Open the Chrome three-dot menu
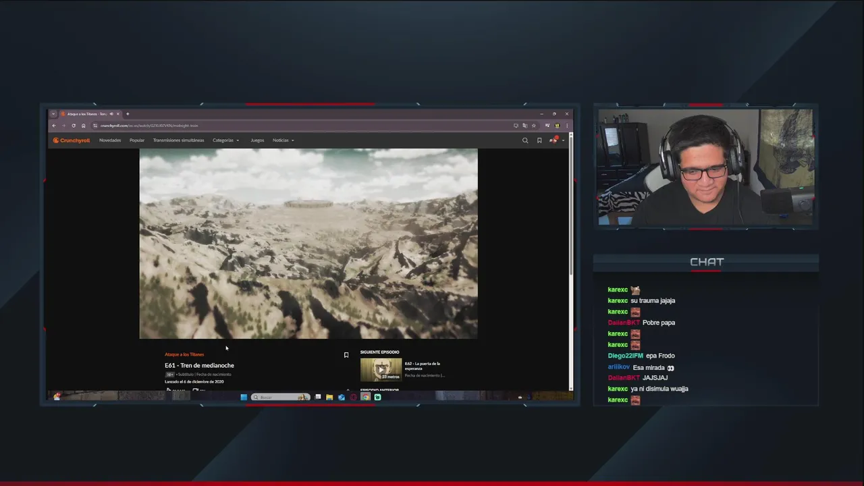864x486 pixels. (567, 126)
